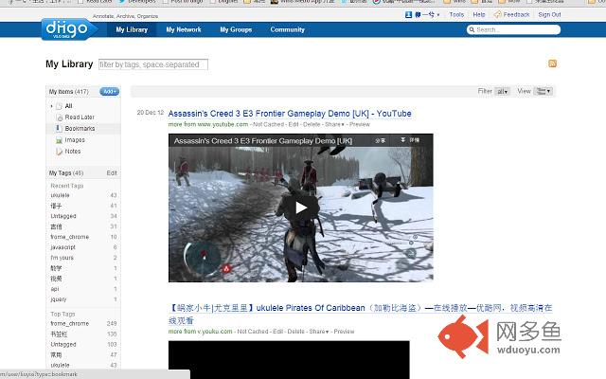
Task: Open the Tools menu
Action: click(456, 15)
